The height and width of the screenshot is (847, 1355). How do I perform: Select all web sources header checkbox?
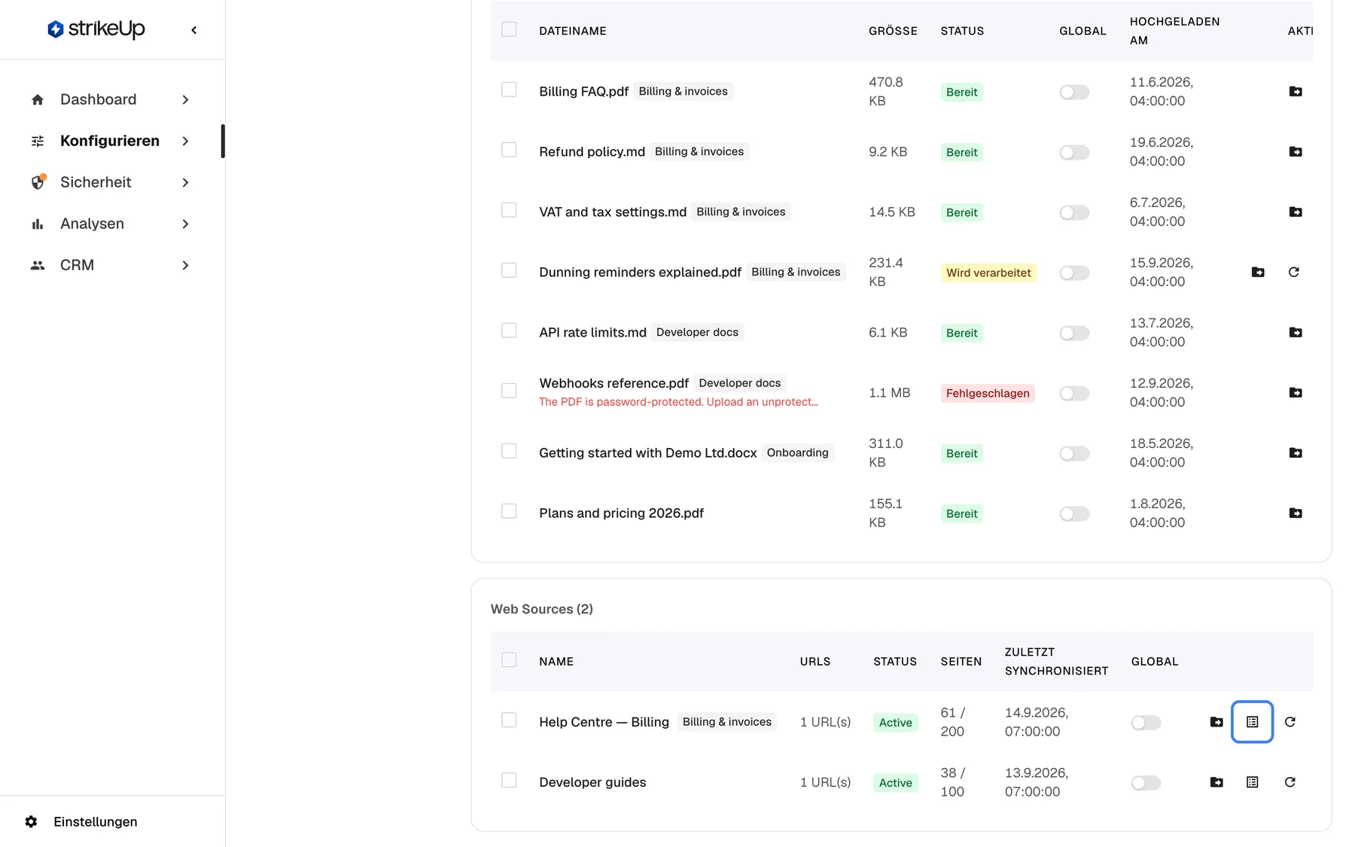pos(509,660)
